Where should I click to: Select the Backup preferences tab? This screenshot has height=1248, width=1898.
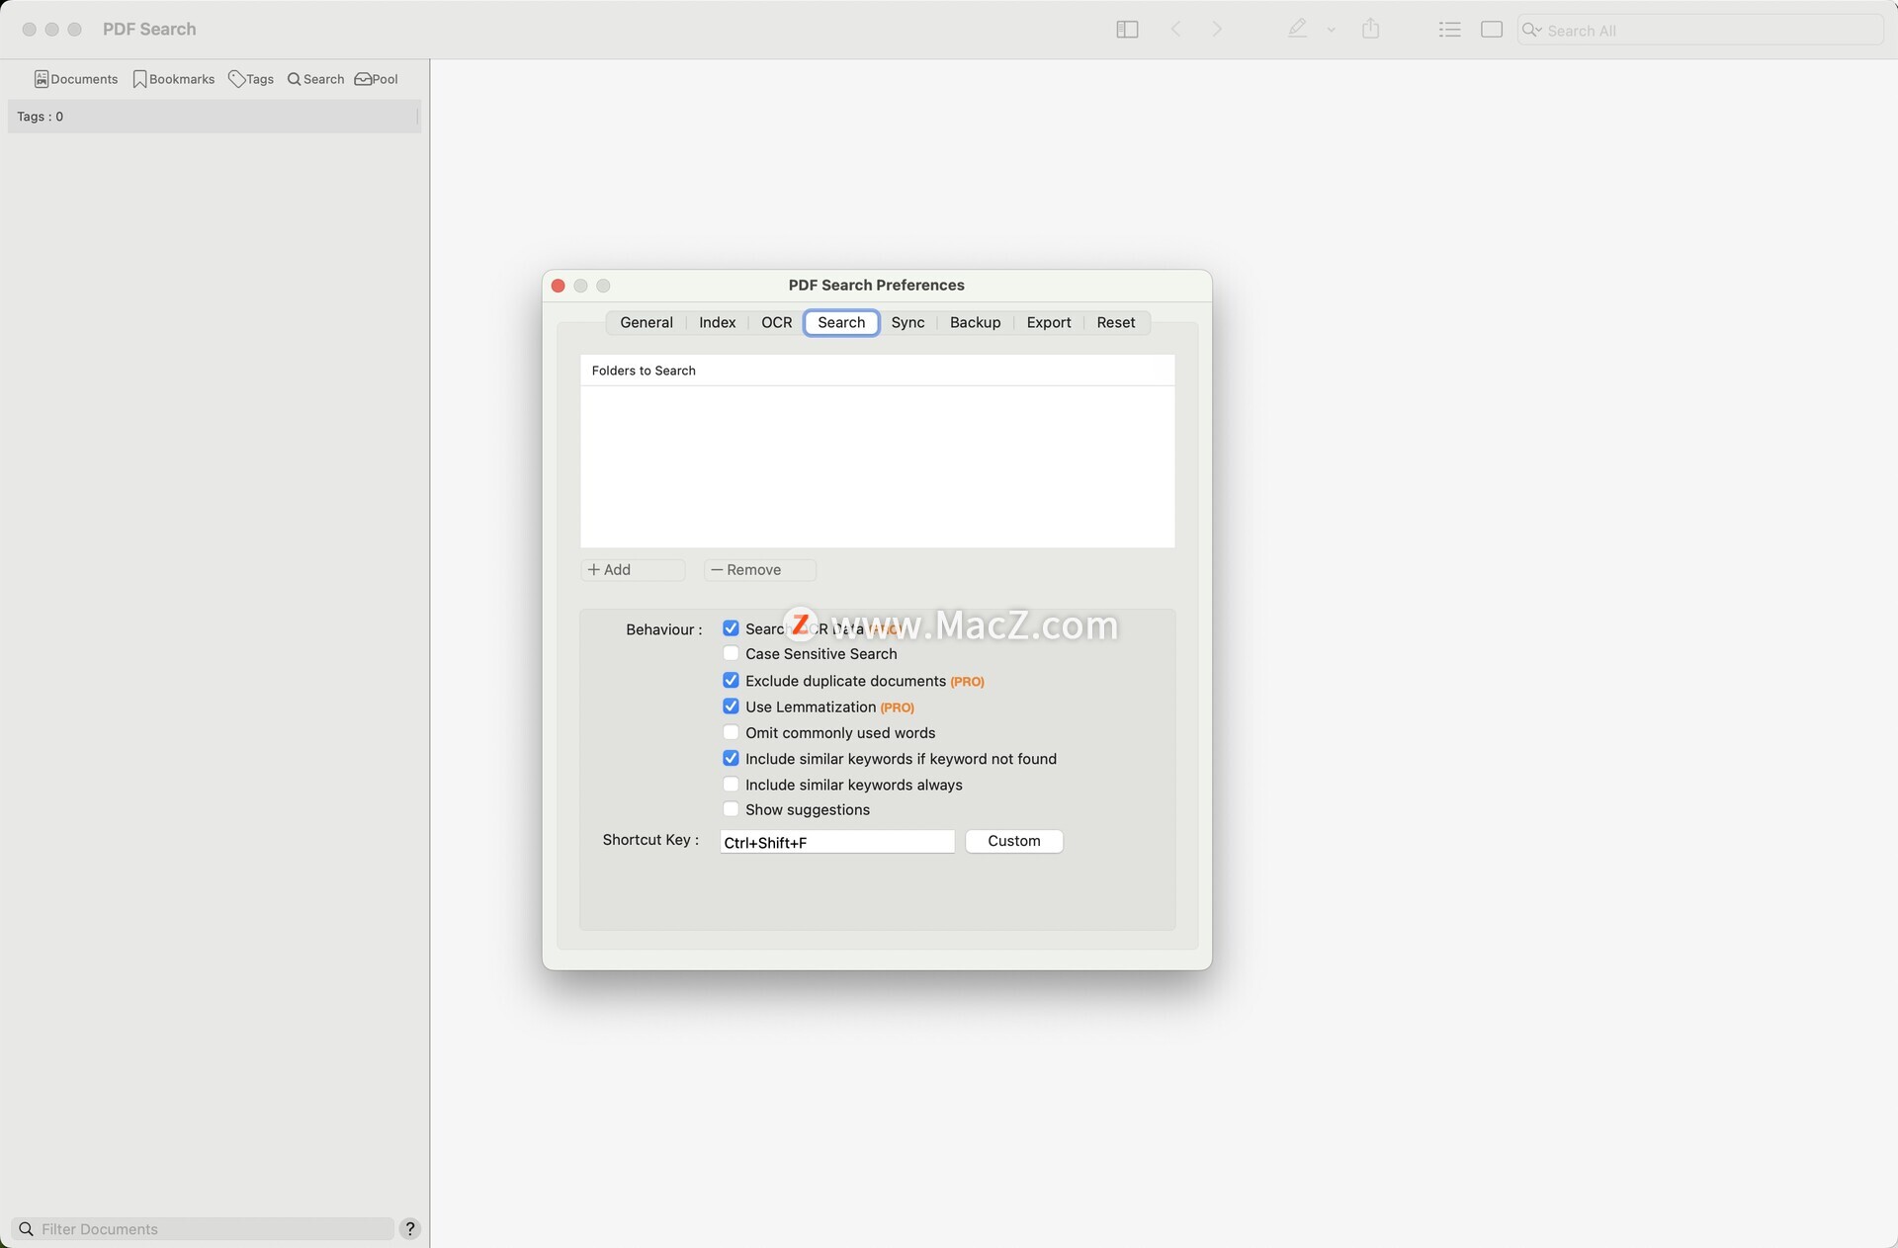975,322
